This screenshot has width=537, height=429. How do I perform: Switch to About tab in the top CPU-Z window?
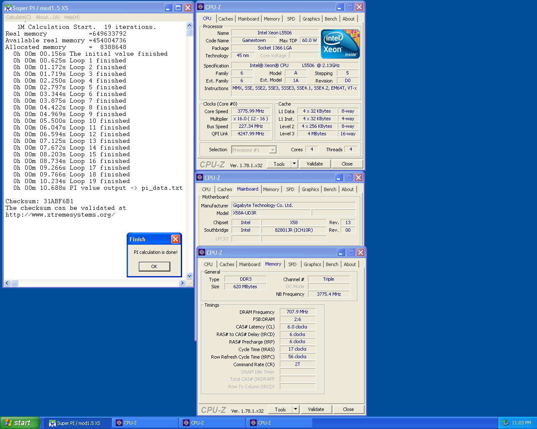(x=349, y=19)
